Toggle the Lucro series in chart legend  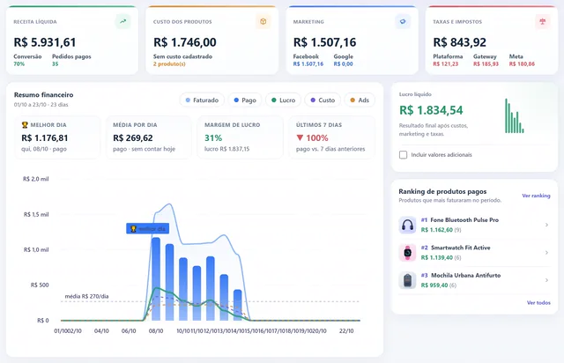(x=283, y=100)
